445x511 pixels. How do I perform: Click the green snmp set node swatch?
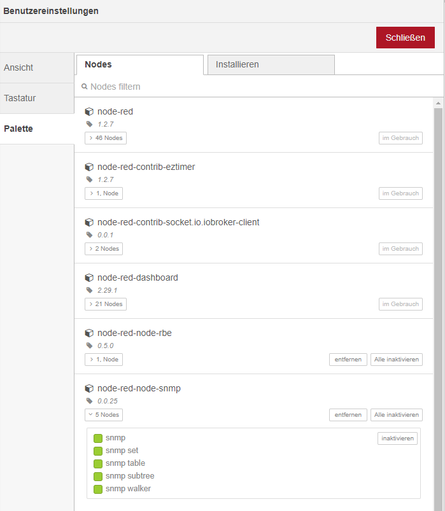[98, 451]
